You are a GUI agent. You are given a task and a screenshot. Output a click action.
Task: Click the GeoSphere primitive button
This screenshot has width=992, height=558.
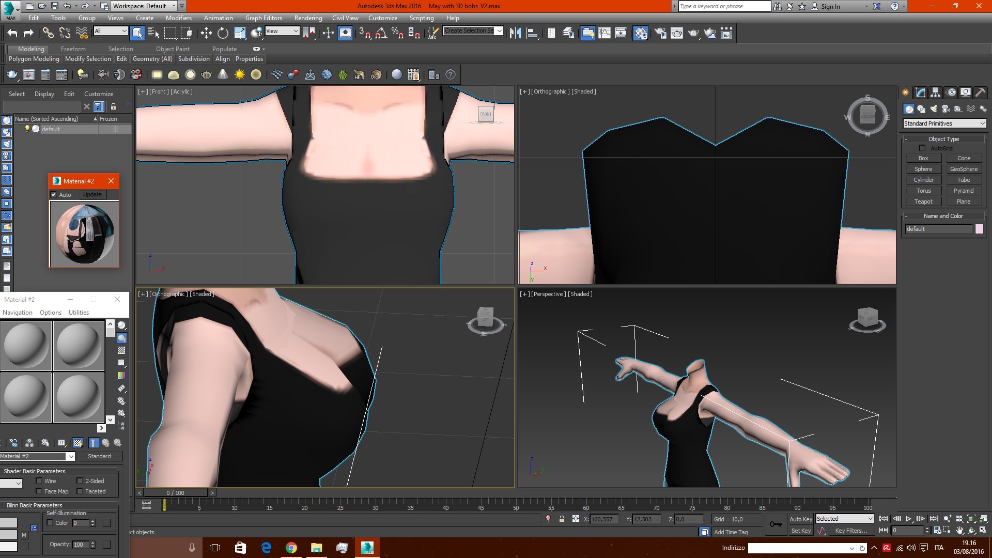pyautogui.click(x=964, y=169)
